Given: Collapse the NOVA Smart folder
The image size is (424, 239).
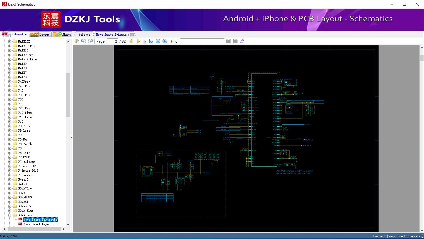Looking at the screenshot, I should (10, 215).
